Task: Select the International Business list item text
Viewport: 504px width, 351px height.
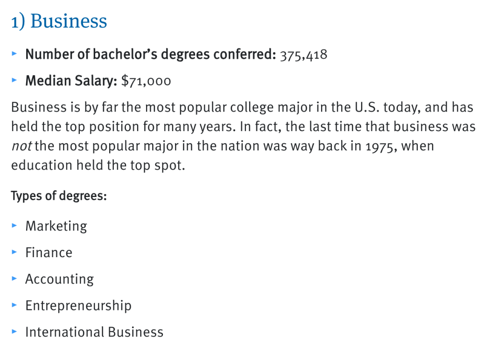Action: point(94,332)
